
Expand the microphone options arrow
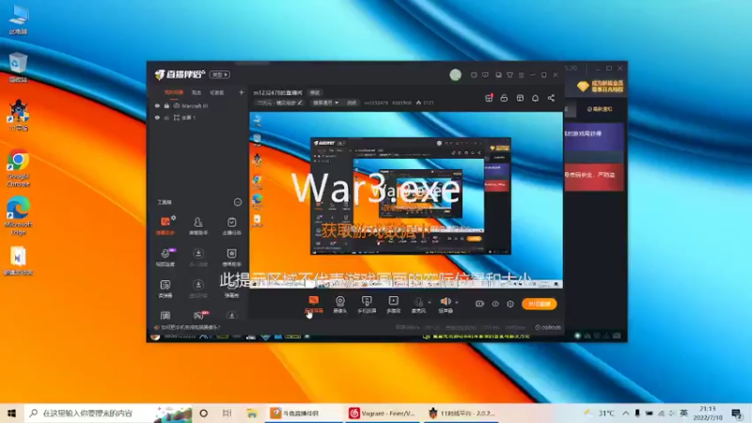tap(430, 302)
